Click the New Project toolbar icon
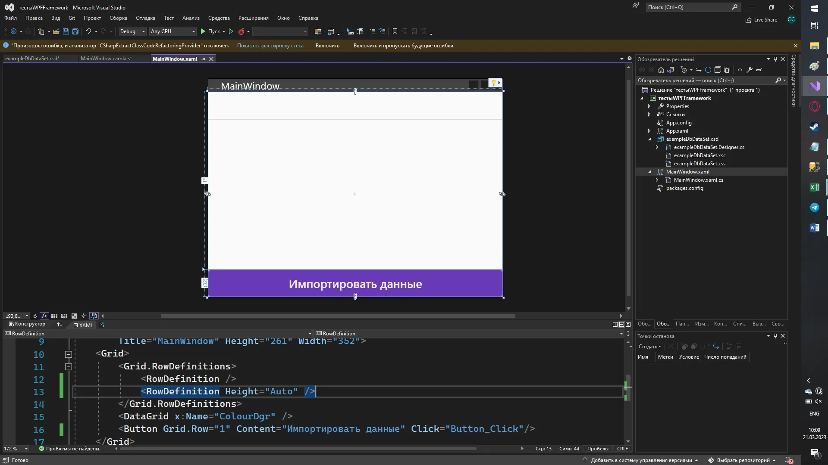Screen dimensions: 828x465 click(42, 31)
